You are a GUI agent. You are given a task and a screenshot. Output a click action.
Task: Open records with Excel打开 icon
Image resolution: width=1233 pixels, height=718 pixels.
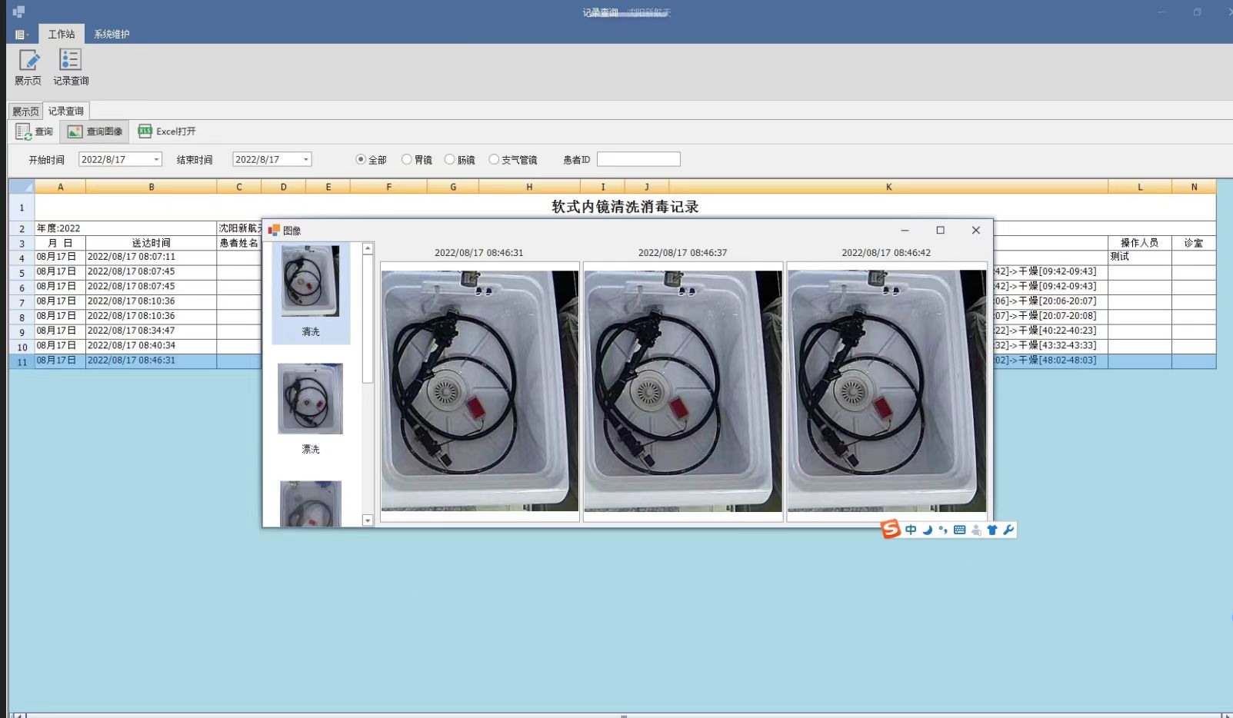145,131
